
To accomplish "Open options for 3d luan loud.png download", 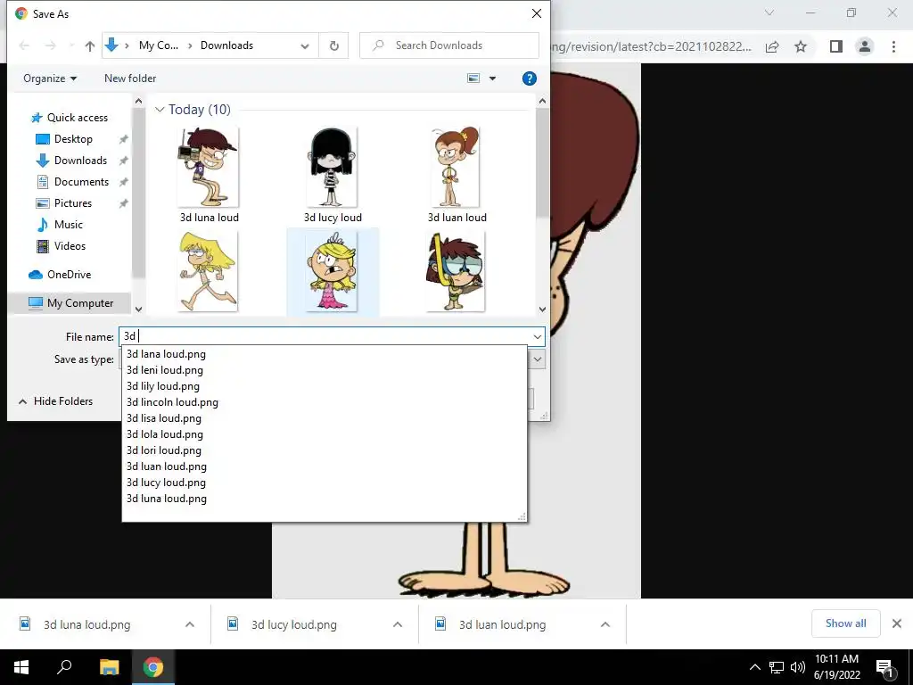I will [605, 624].
